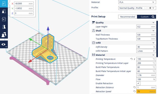Select the Mirror tool icon
Image resolution: width=158 pixels, height=94 pixels.
coord(4,27)
